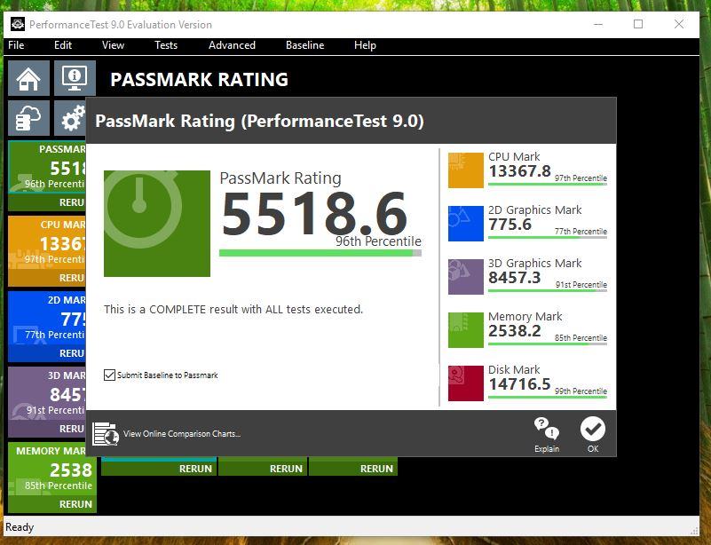Click the Disk Mark score 14716.5
711x545 pixels.
click(519, 384)
